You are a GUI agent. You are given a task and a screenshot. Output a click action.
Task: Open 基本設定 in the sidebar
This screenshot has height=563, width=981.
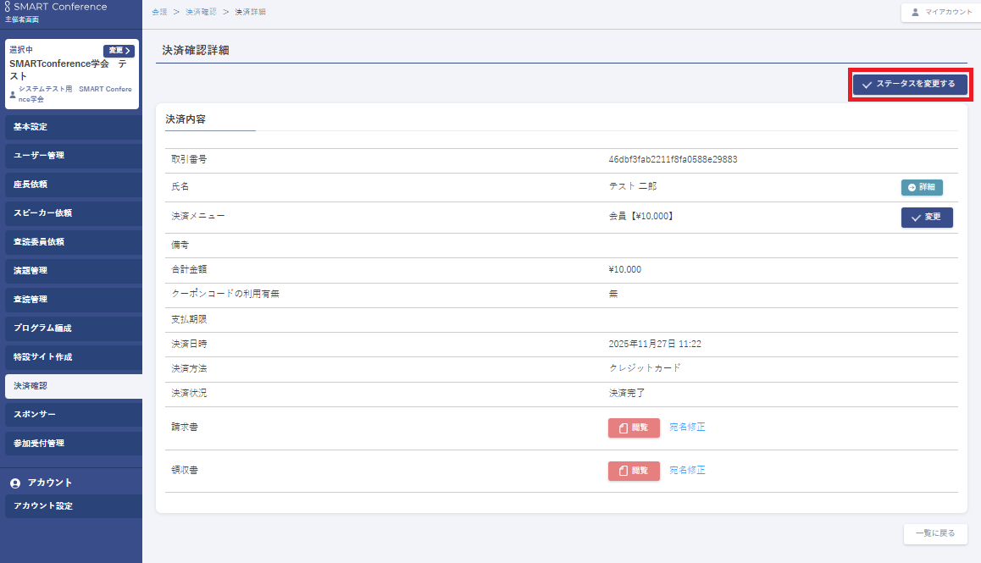(x=71, y=127)
